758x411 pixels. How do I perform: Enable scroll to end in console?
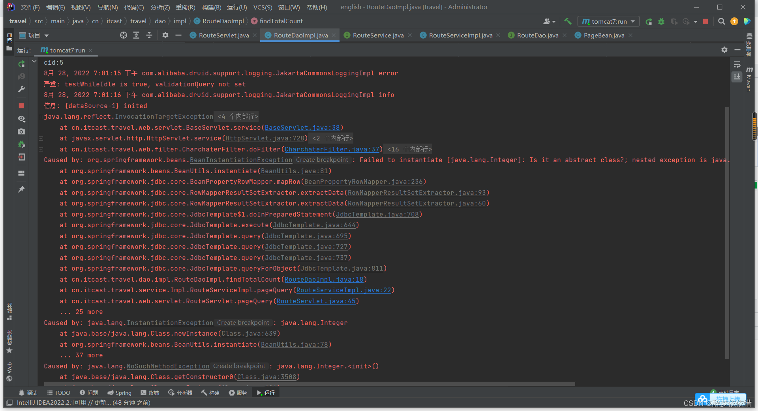737,77
